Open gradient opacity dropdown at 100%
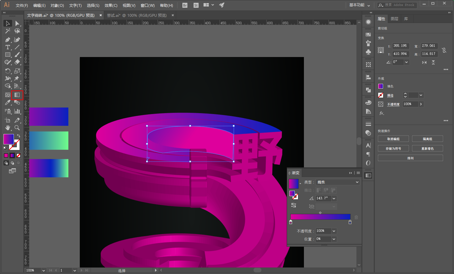This screenshot has height=274, width=454. pos(334,231)
